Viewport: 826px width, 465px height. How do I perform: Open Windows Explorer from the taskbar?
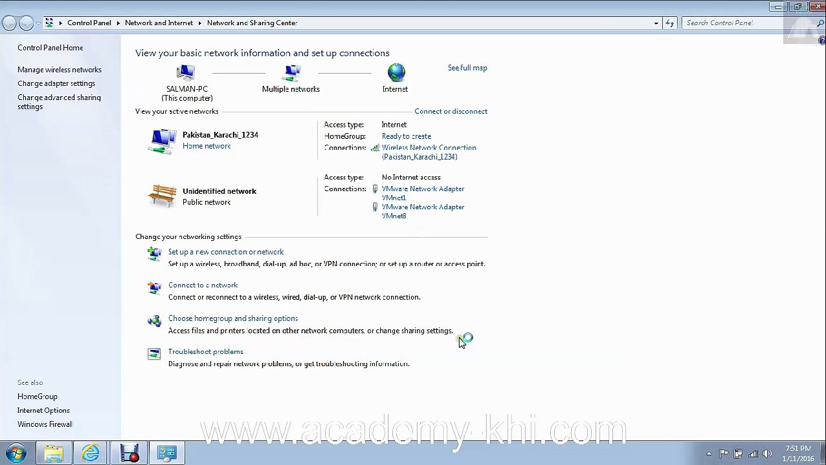pyautogui.click(x=54, y=453)
